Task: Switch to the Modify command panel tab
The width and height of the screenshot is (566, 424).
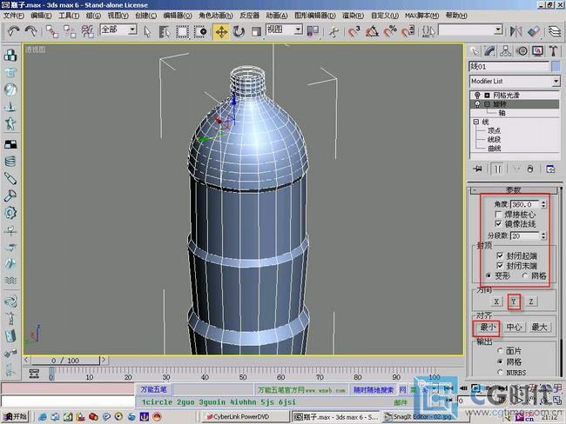Action: tap(490, 51)
